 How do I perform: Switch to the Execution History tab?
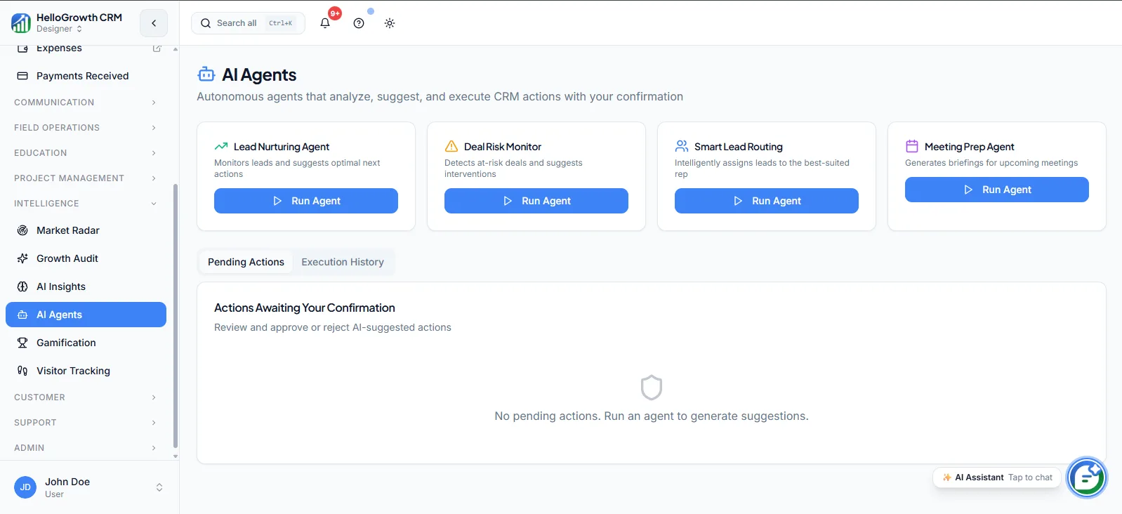tap(343, 262)
